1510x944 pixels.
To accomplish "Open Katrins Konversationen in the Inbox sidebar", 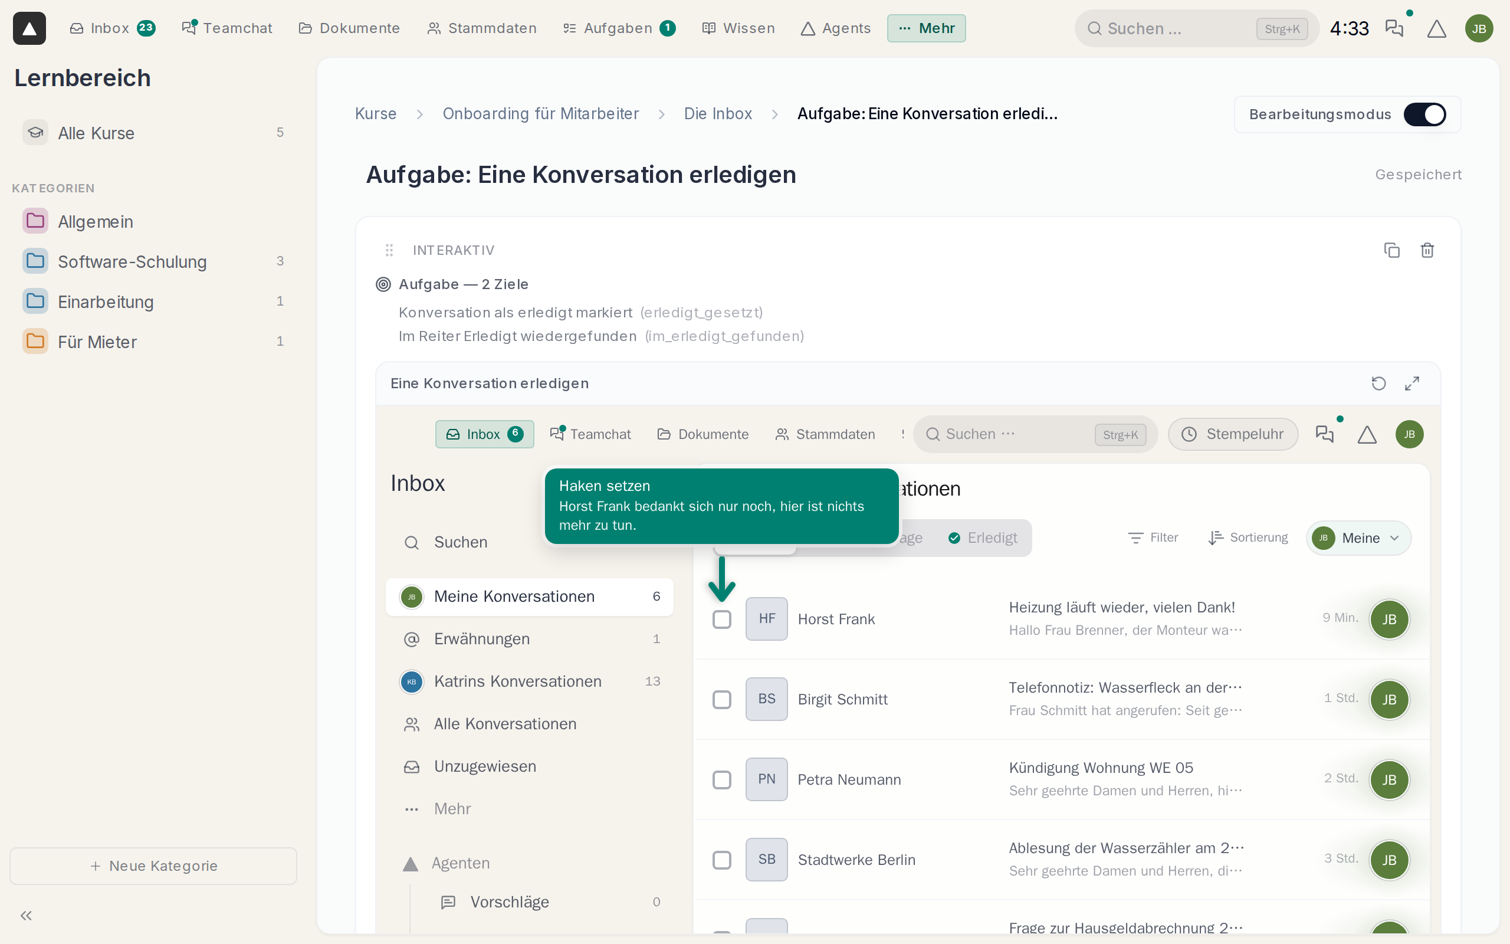I will (529, 681).
